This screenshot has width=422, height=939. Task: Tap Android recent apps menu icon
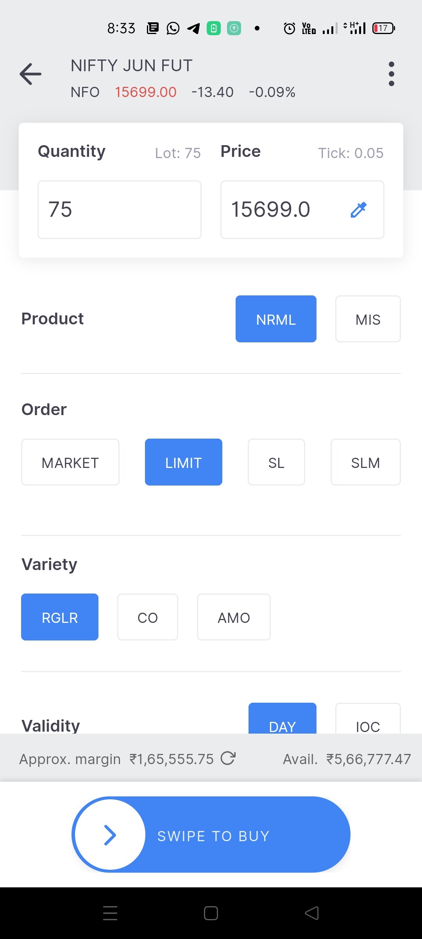point(110,913)
